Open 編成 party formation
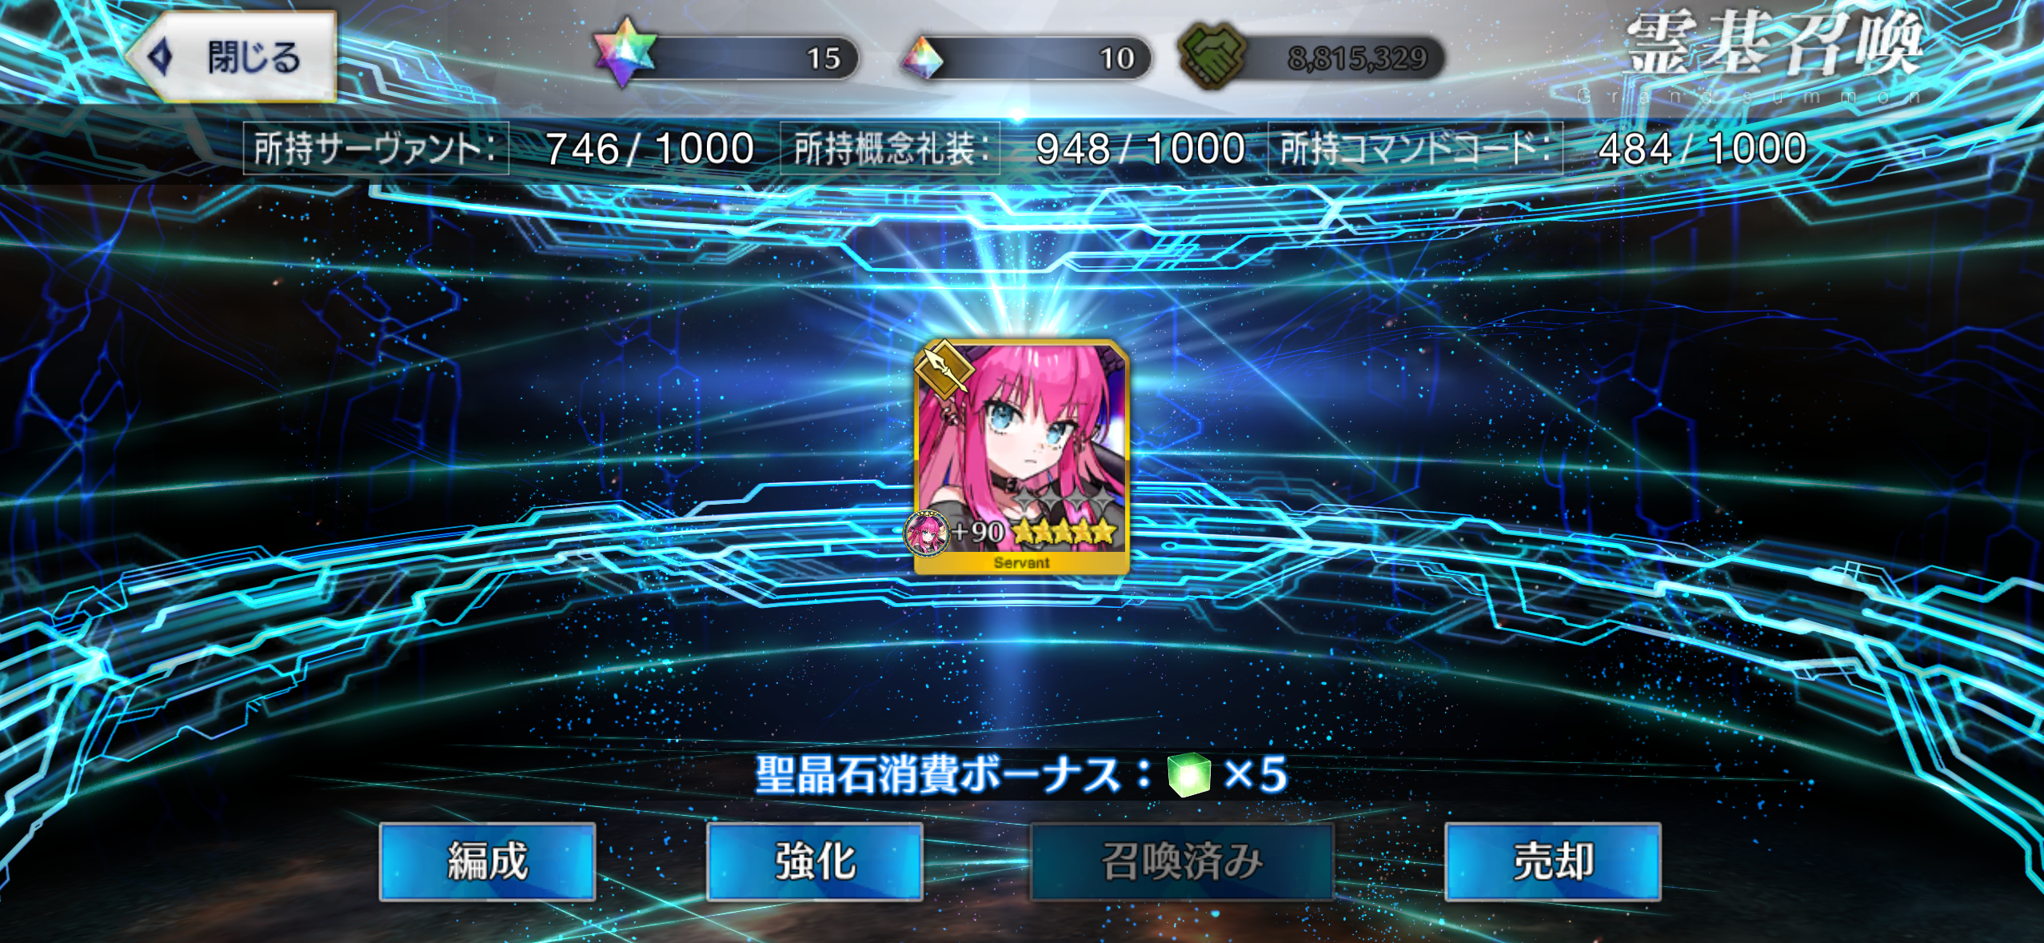The image size is (2044, 943). pos(488,861)
